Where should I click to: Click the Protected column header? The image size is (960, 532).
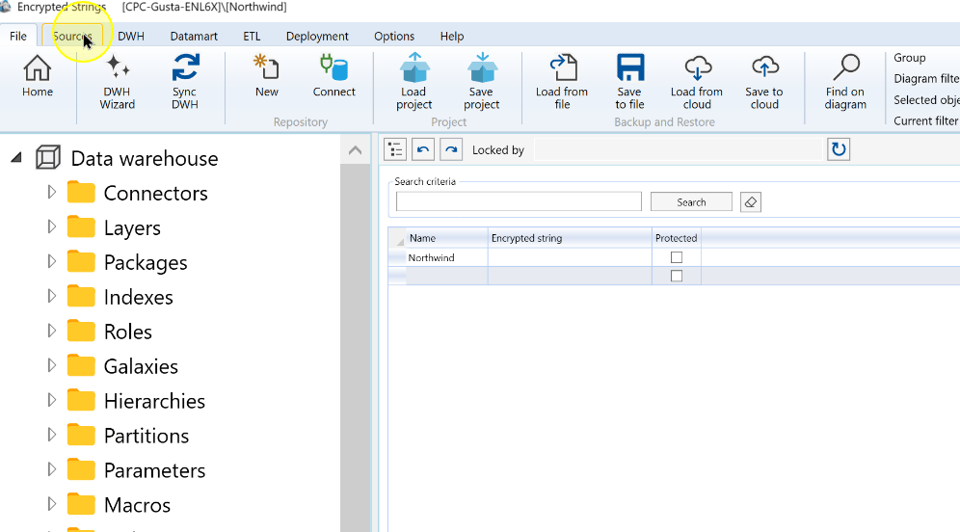(x=677, y=238)
